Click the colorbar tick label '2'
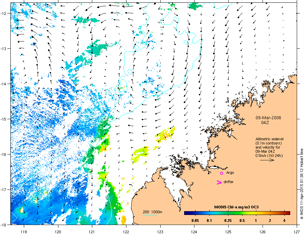The image size is (304, 235). click(270, 220)
